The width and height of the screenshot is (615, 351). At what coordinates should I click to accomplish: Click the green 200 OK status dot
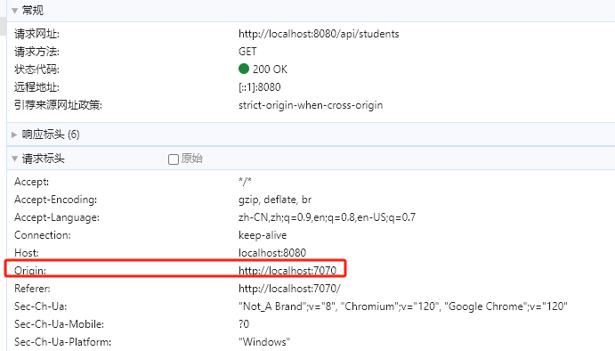[x=244, y=69]
